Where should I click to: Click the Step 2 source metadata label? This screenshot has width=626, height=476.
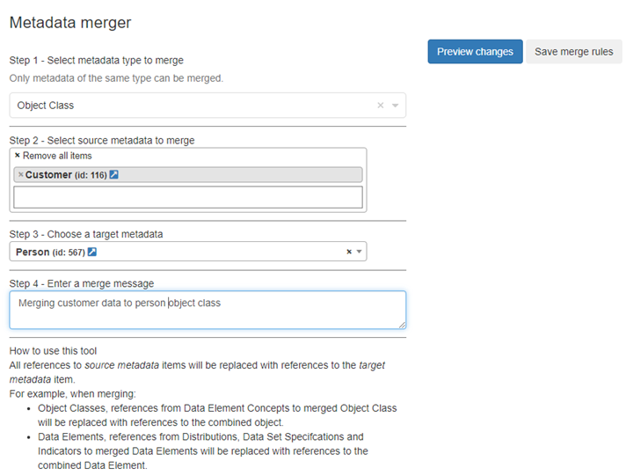101,140
